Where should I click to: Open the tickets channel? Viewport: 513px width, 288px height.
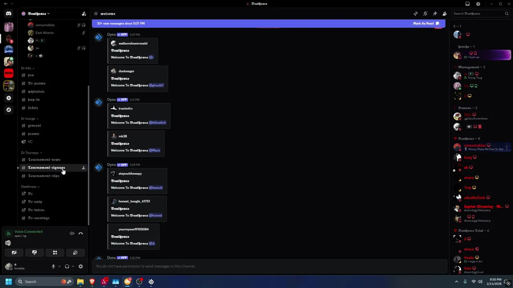coord(53,108)
